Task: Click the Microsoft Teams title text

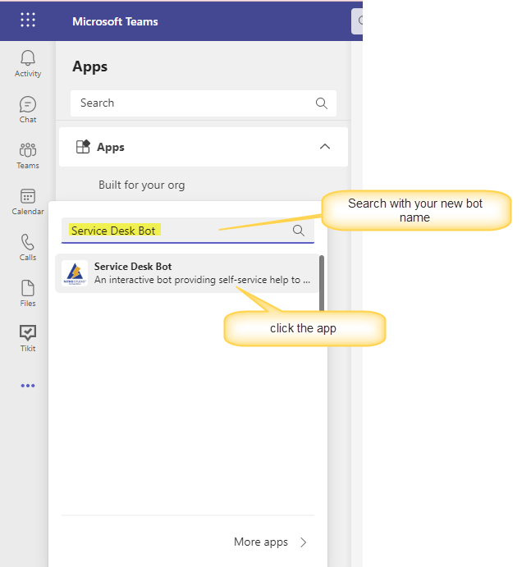Action: pyautogui.click(x=115, y=21)
